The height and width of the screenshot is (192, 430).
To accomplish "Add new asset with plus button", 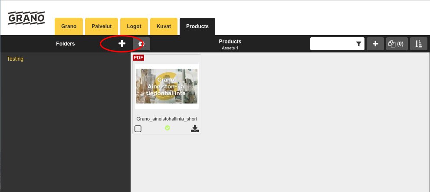I will (375, 44).
